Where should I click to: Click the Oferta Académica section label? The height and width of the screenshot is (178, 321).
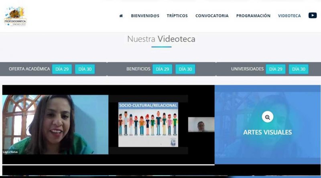tap(29, 69)
